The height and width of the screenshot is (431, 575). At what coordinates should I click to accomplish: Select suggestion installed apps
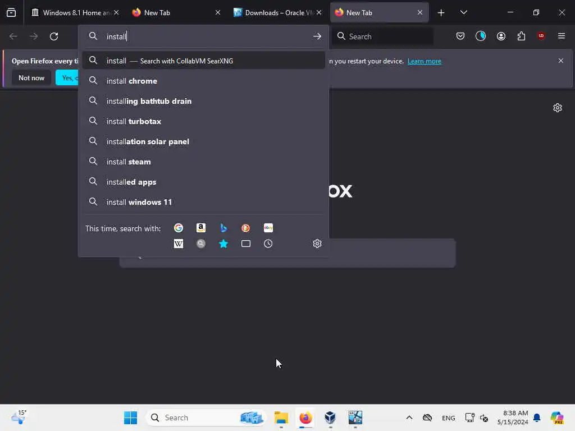[203, 182]
